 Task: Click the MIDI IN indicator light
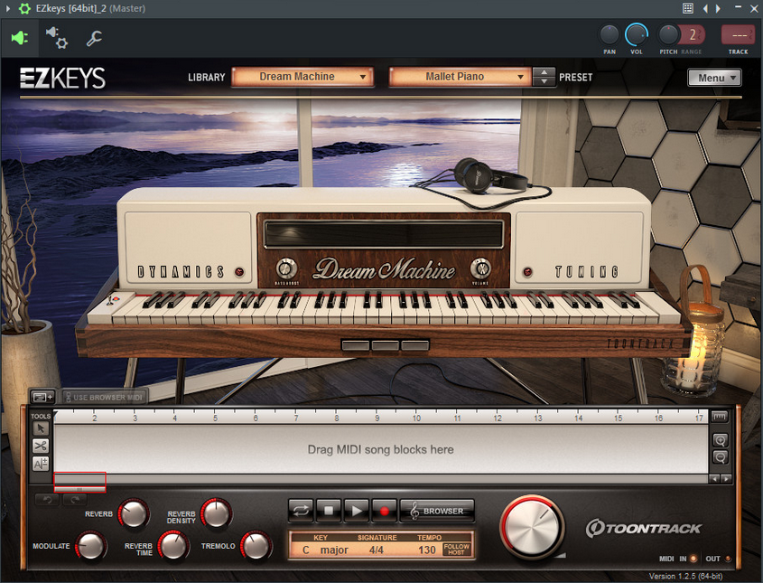coord(693,559)
